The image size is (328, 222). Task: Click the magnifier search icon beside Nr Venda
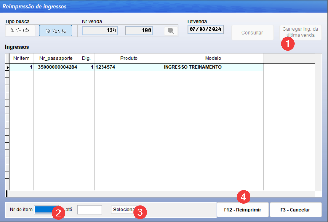tap(171, 31)
